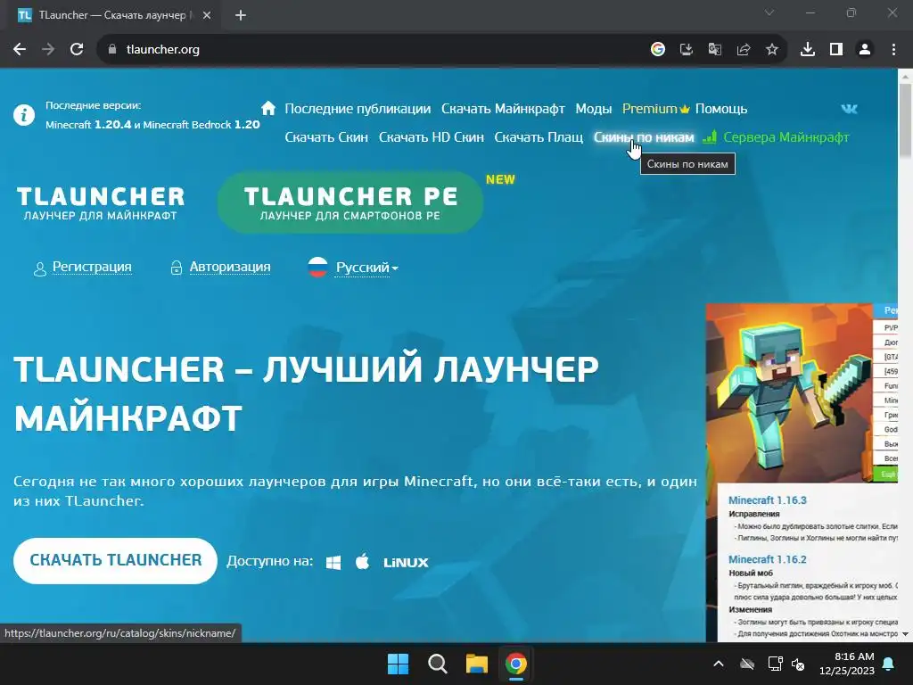Open a new browser tab with plus
This screenshot has height=685, width=913.
[x=241, y=16]
